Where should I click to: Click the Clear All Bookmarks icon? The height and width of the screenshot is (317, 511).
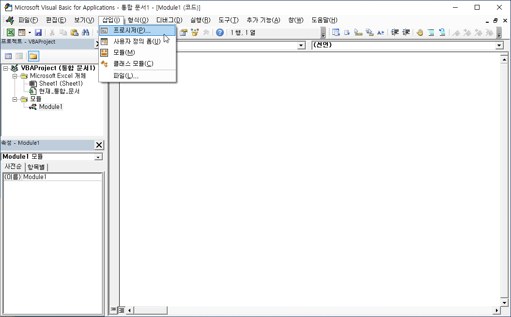[490, 32]
